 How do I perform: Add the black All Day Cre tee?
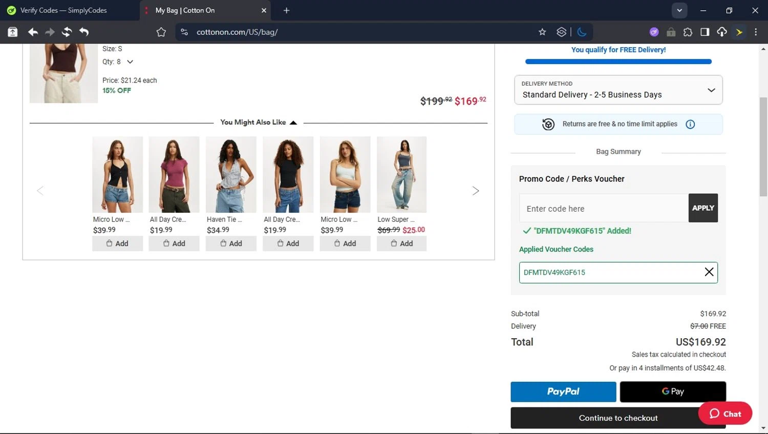coord(288,243)
